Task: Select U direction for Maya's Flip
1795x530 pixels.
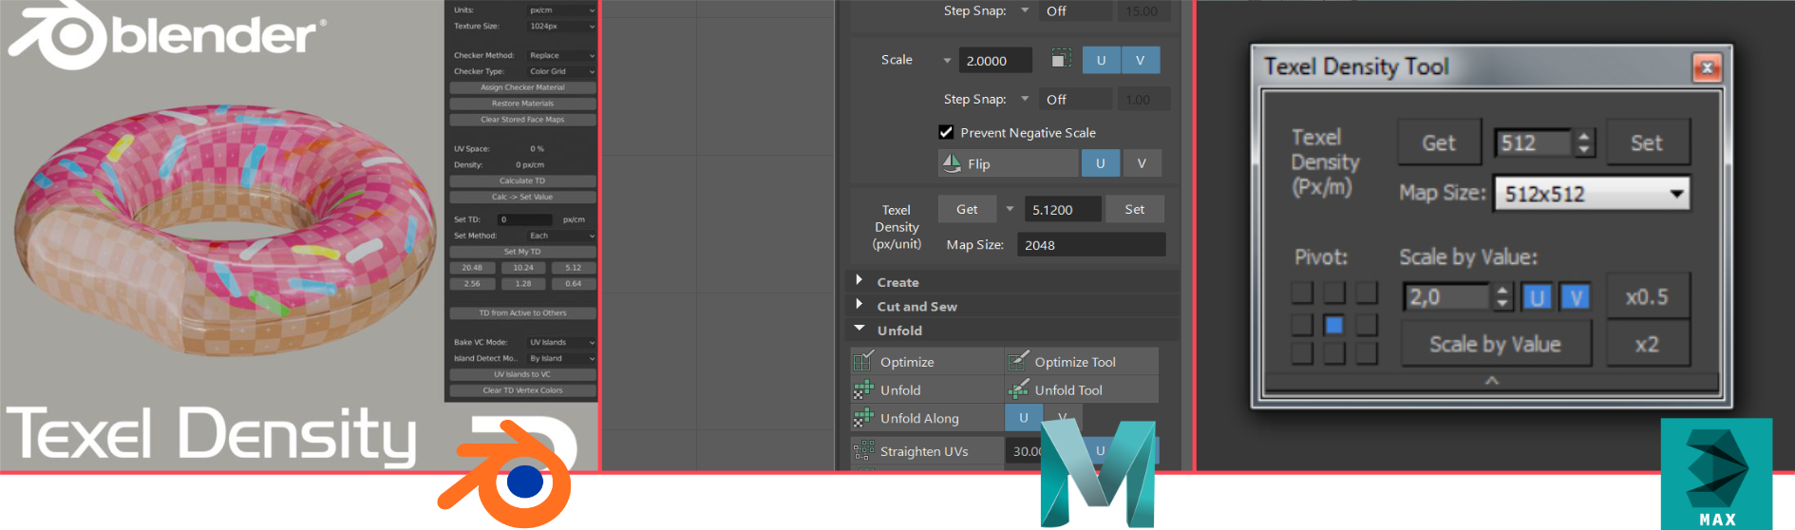Action: point(1100,163)
